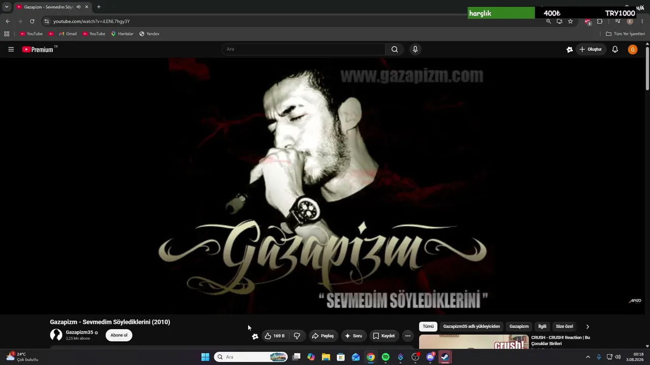This screenshot has height=365, width=650.
Task: Open the Chrome extensions puzzle icon
Action: pos(600,21)
